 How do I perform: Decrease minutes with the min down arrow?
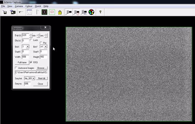tap(38, 36)
